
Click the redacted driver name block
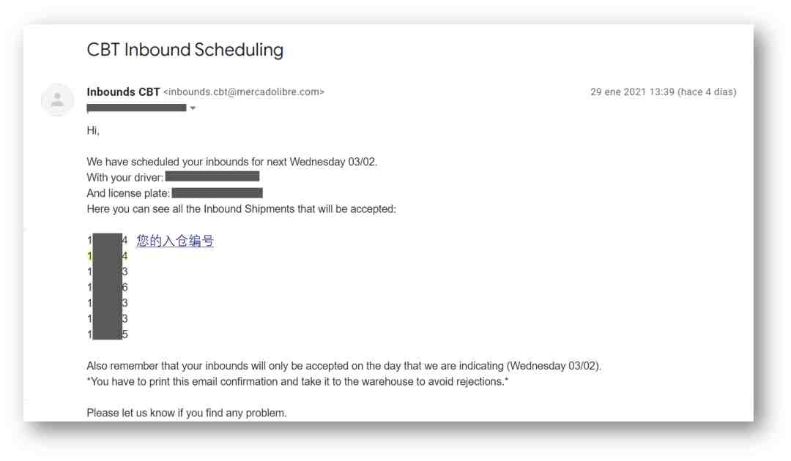pyautogui.click(x=212, y=176)
